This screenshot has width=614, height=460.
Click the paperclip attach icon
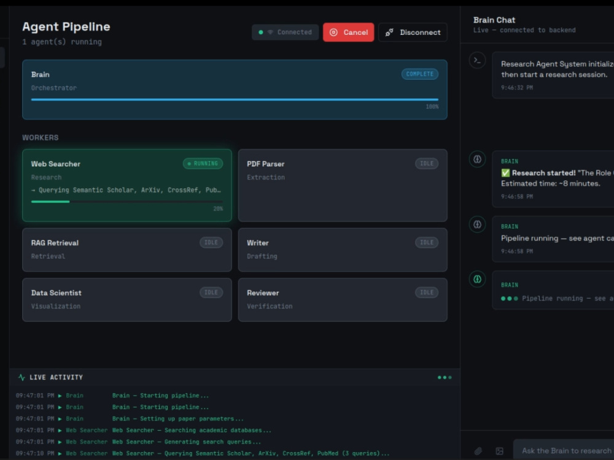[x=478, y=451]
